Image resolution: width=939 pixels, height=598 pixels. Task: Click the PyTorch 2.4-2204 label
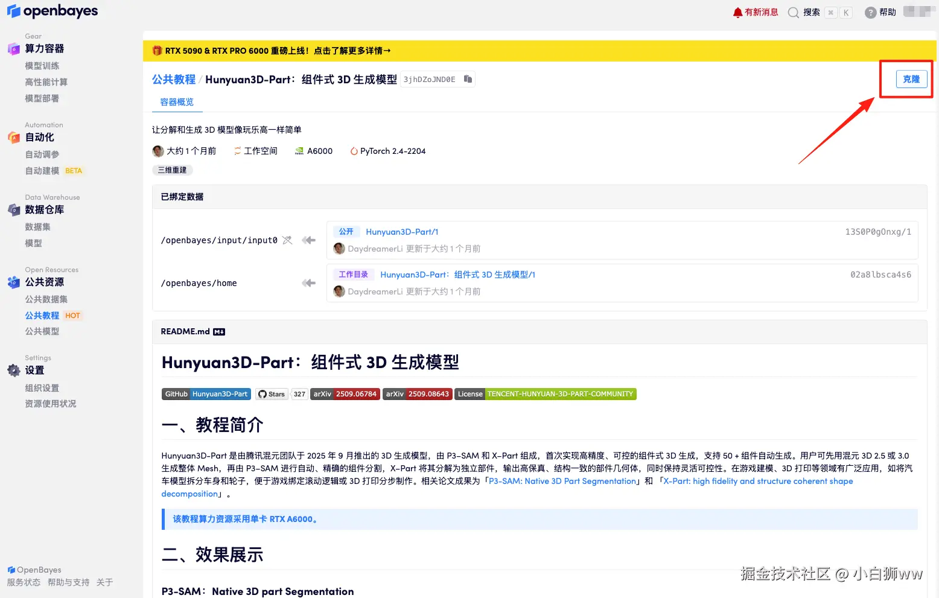pyautogui.click(x=393, y=151)
